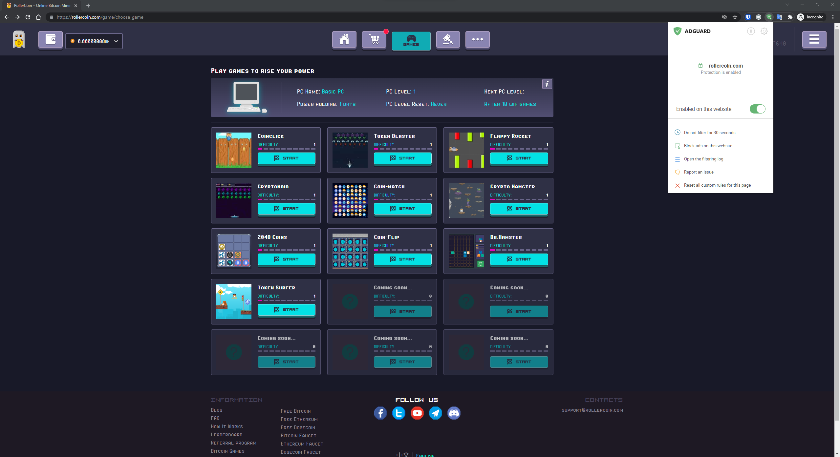The height and width of the screenshot is (457, 840).
Task: Open AdGuard settings gear
Action: pos(764,31)
